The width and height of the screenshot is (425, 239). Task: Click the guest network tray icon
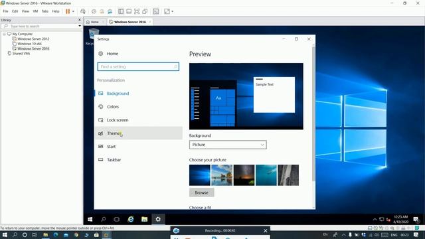pyautogui.click(x=382, y=220)
